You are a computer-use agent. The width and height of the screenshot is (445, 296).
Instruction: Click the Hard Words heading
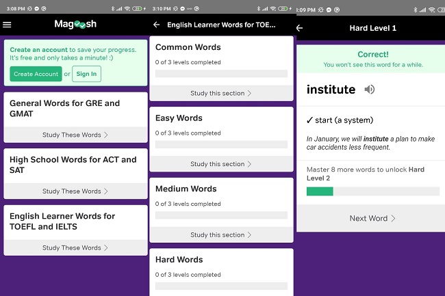pyautogui.click(x=179, y=260)
